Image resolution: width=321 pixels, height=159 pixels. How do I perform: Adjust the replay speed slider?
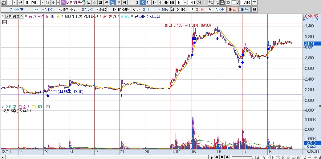[242, 157]
